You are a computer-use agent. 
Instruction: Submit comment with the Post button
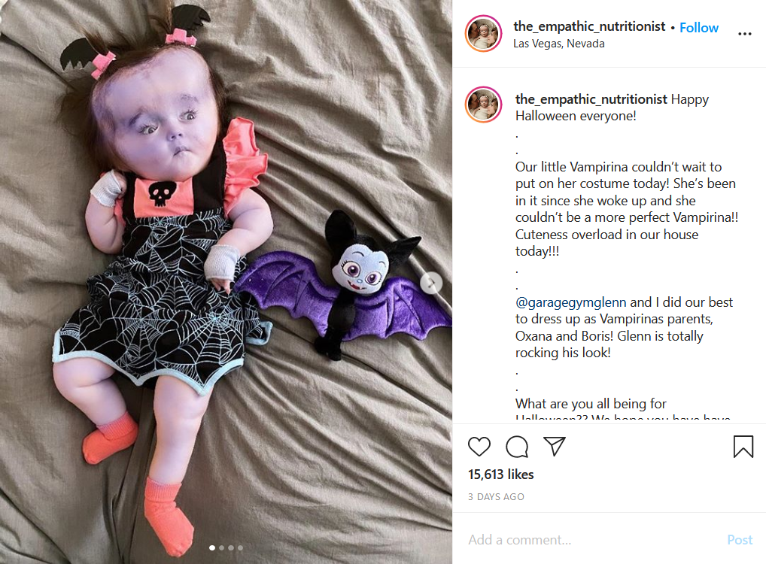pos(740,540)
